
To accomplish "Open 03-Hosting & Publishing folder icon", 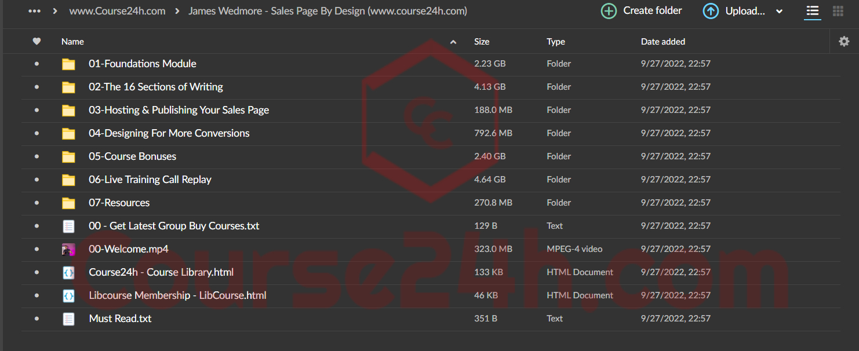I will click(x=68, y=110).
